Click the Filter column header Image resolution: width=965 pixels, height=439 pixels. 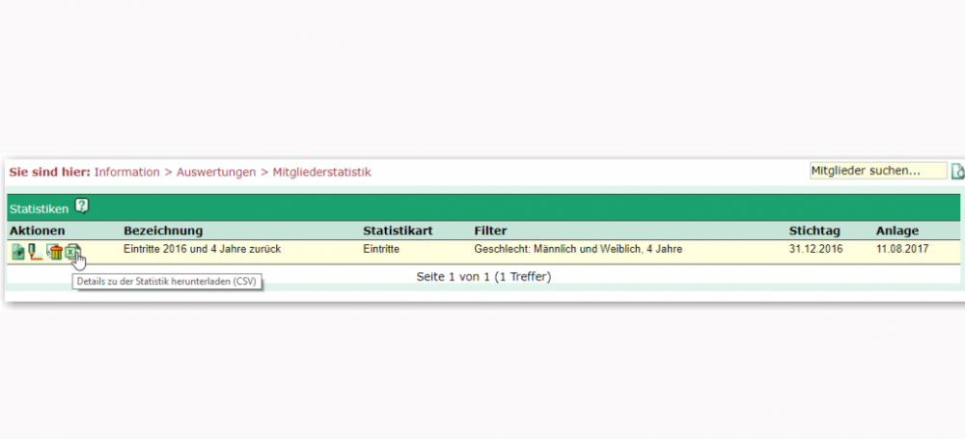490,232
